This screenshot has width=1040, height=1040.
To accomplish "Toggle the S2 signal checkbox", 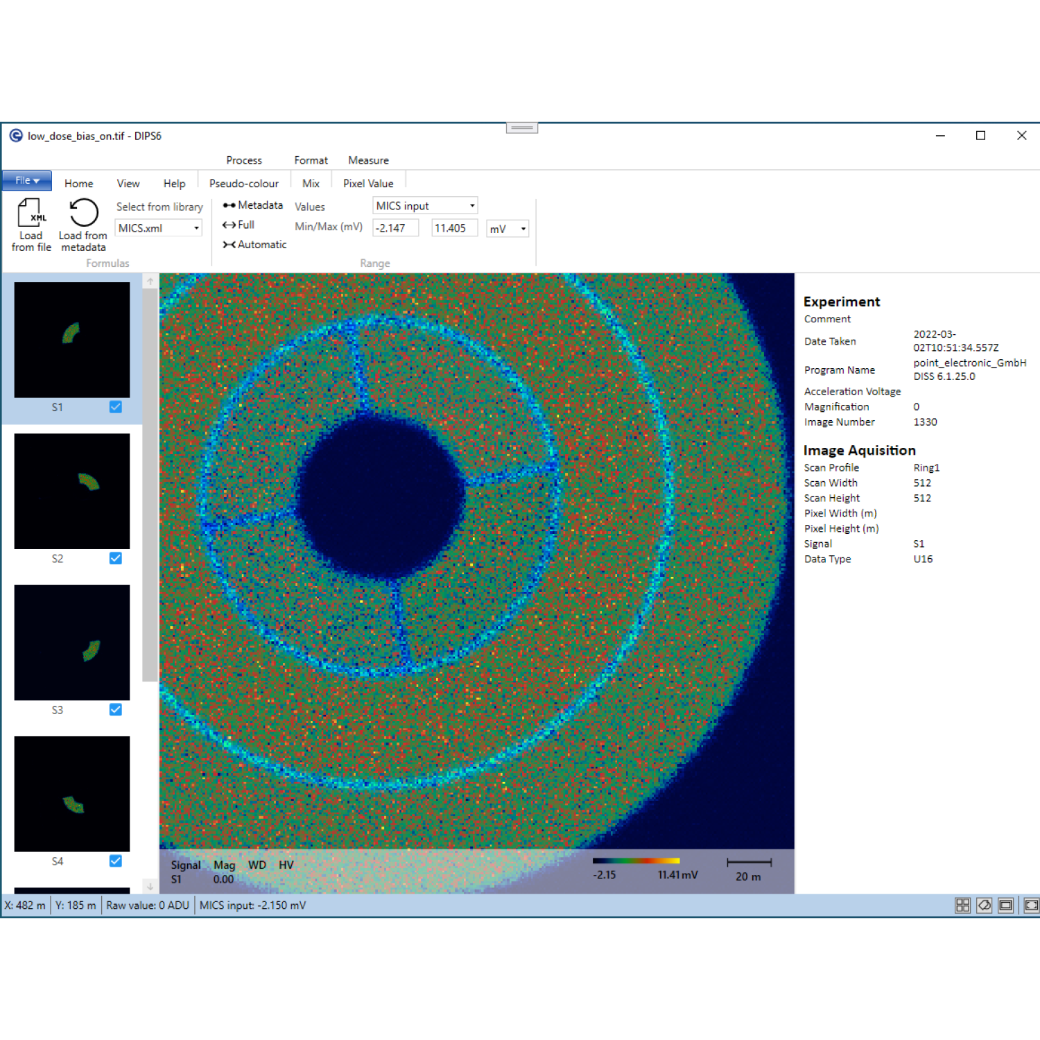I will point(116,558).
